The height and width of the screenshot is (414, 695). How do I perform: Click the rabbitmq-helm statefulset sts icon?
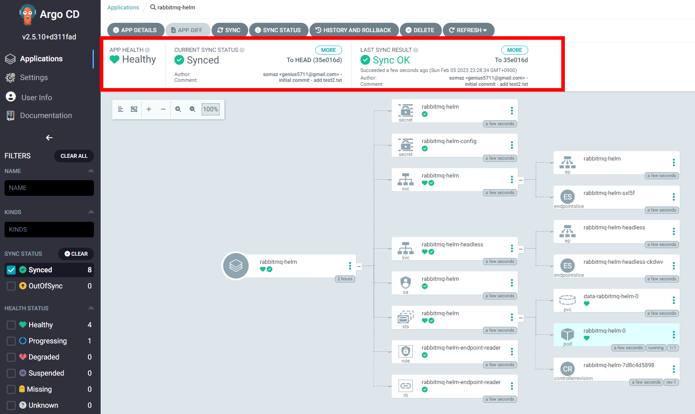tap(406, 317)
